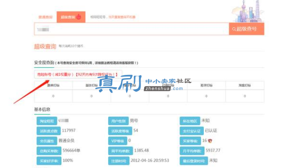
Task: Click the 买家好评率 label badge
Action: pos(49,161)
